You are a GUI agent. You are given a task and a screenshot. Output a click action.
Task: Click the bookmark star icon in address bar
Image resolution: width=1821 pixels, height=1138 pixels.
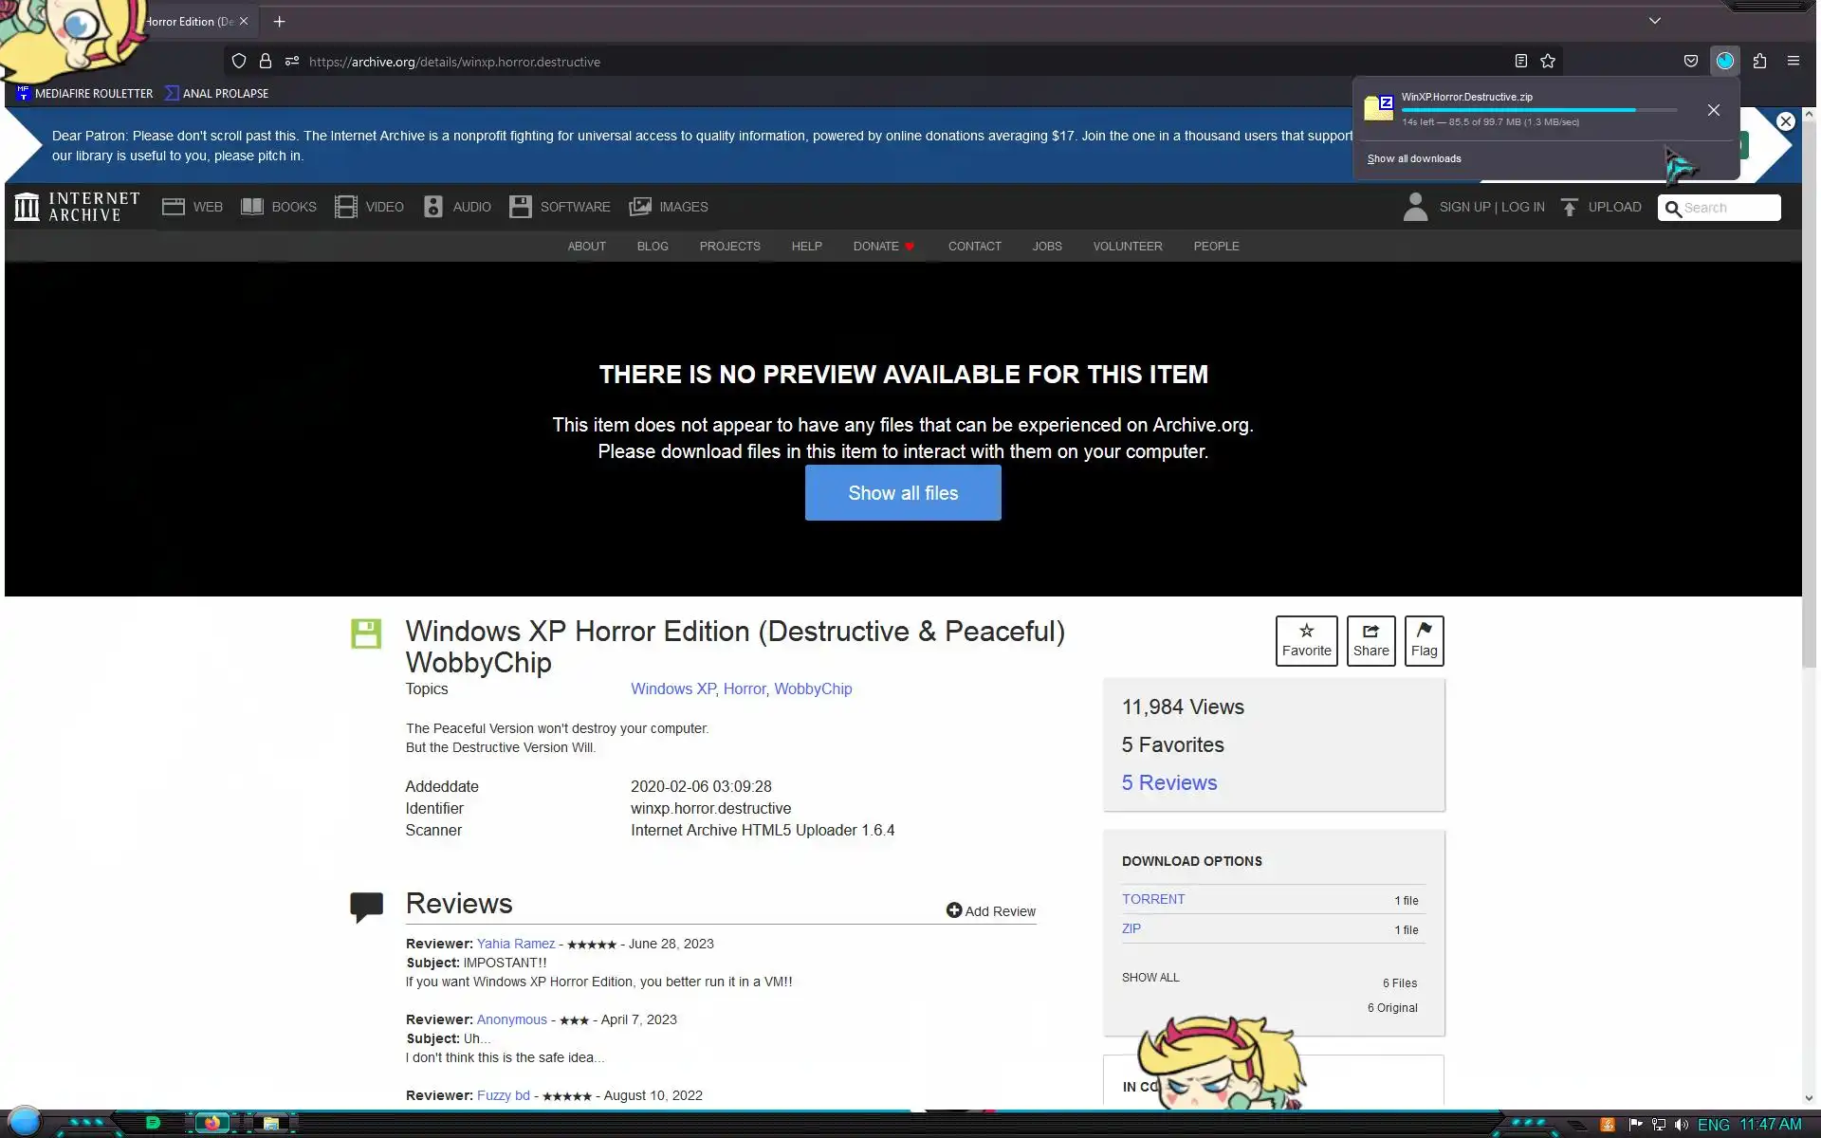1548,62
